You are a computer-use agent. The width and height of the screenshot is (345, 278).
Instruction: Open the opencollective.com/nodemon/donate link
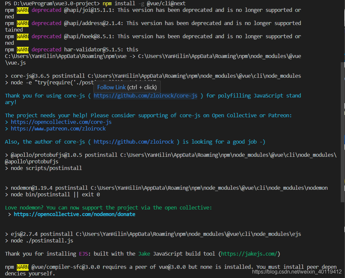click(x=75, y=214)
